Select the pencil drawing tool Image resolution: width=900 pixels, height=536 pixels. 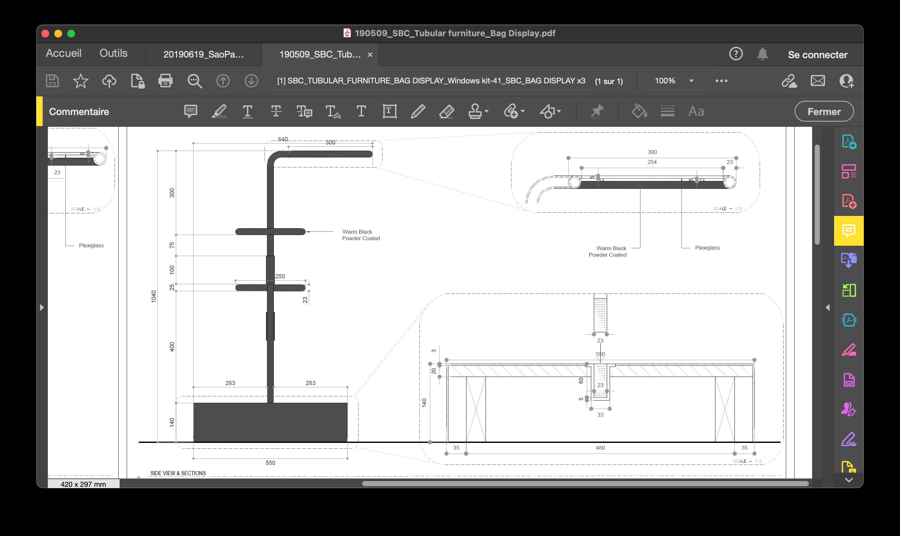[418, 111]
